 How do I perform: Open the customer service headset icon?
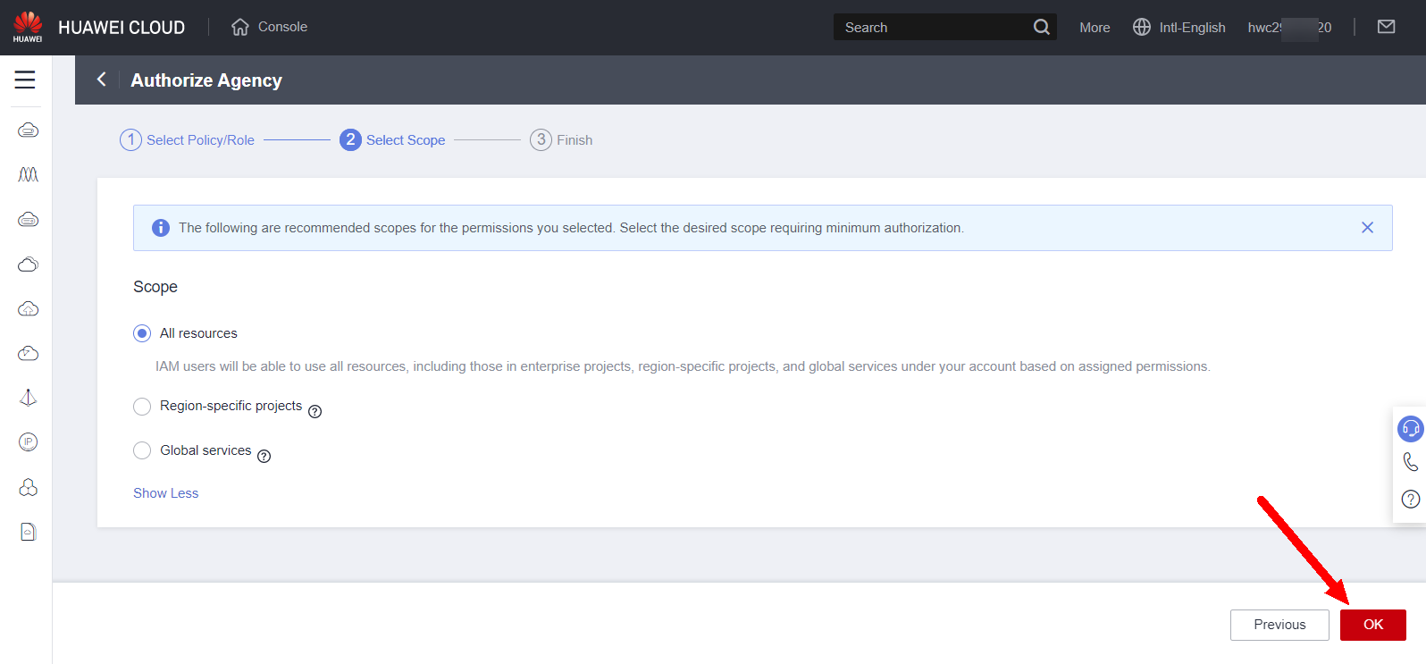[x=1410, y=429]
